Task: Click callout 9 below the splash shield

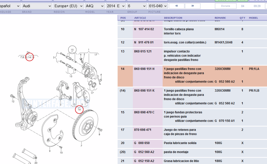Action: [x=50, y=151]
